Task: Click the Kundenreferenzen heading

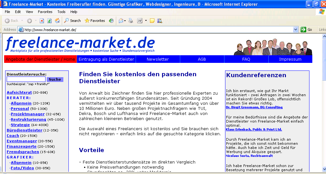Action: pyautogui.click(x=256, y=75)
